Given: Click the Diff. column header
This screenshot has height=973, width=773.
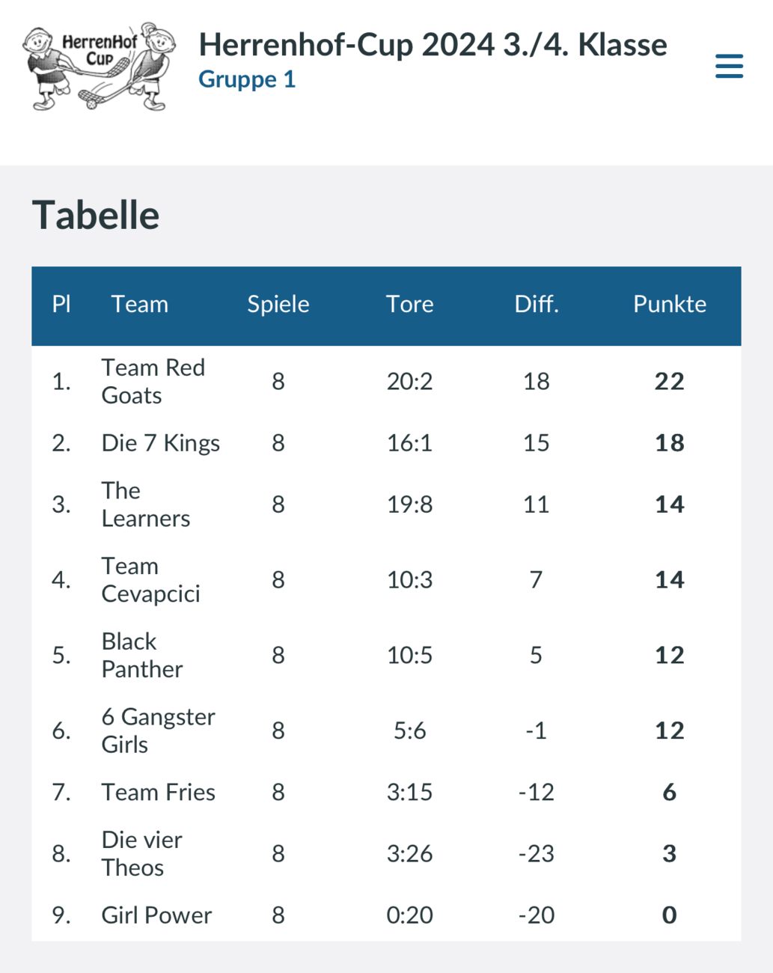Looking at the screenshot, I should [x=536, y=305].
